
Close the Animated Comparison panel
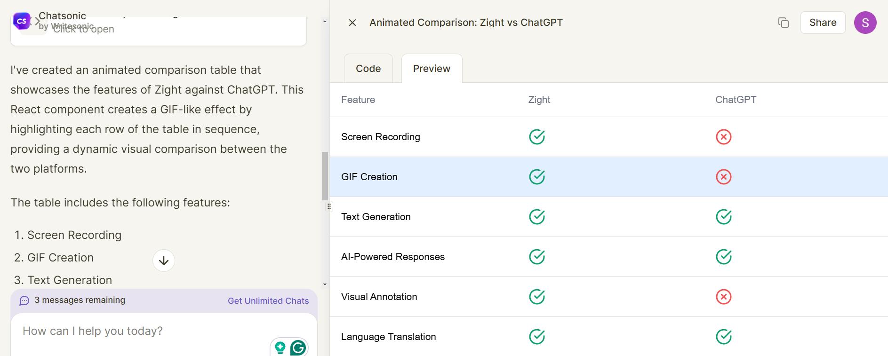(x=352, y=23)
